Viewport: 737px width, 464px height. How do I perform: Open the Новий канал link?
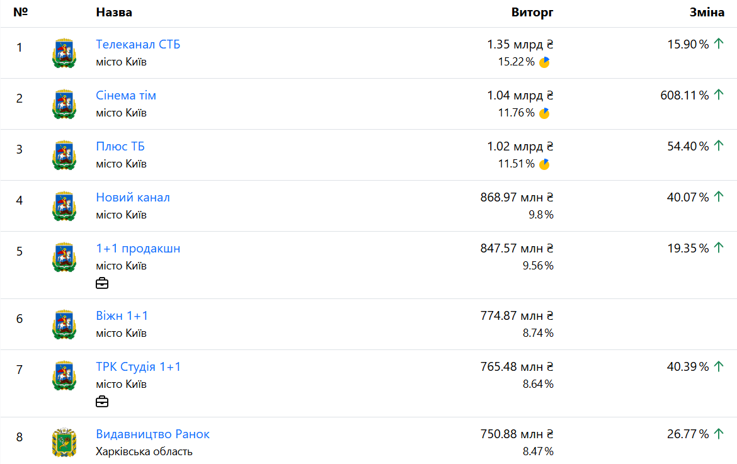pos(133,198)
